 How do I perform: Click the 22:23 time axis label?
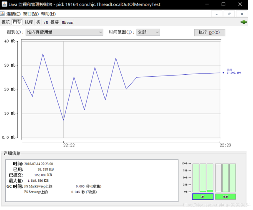click(225, 145)
